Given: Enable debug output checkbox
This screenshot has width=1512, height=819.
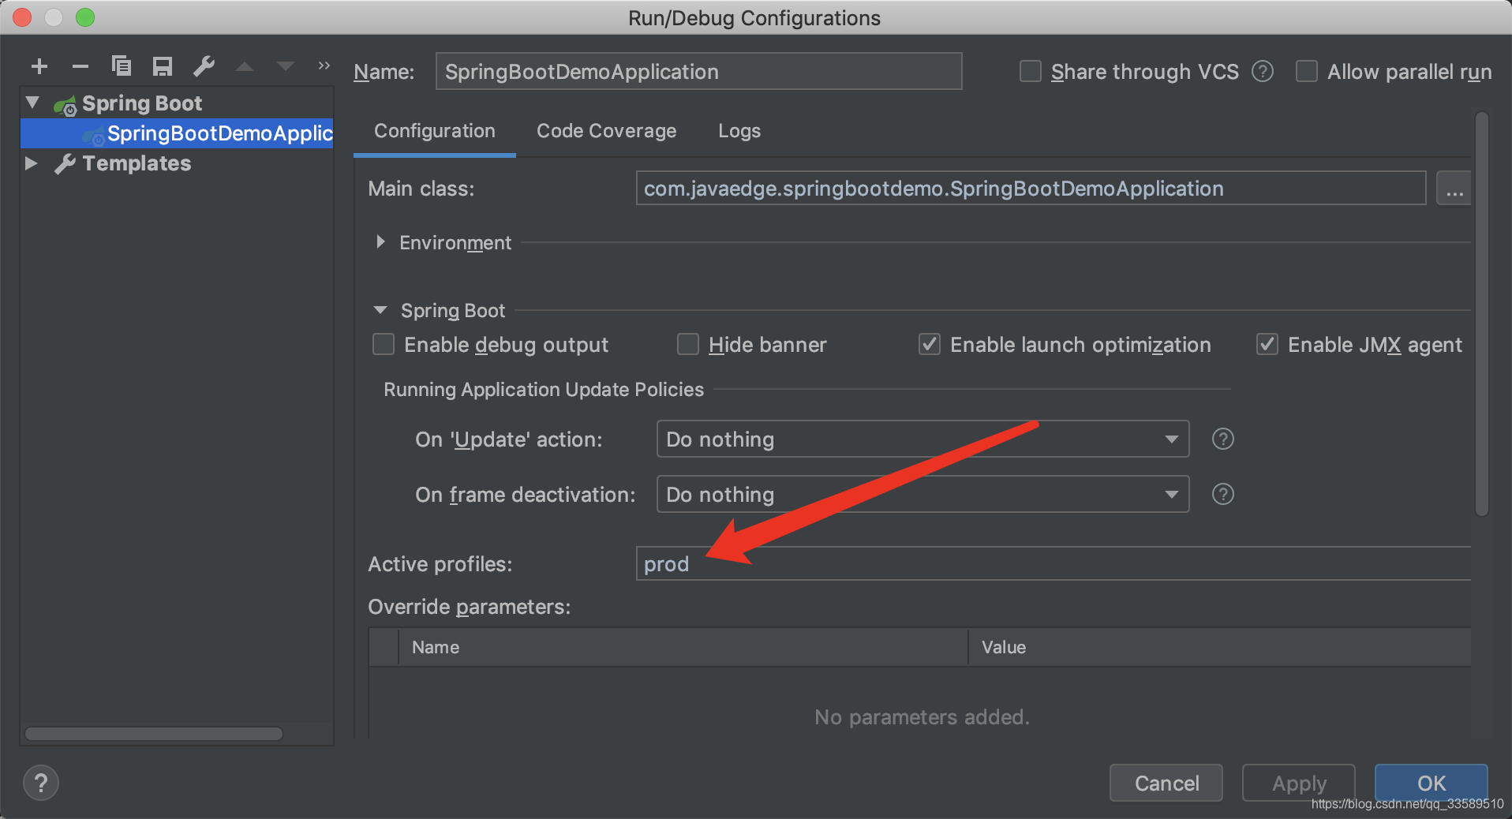Looking at the screenshot, I should (x=384, y=345).
